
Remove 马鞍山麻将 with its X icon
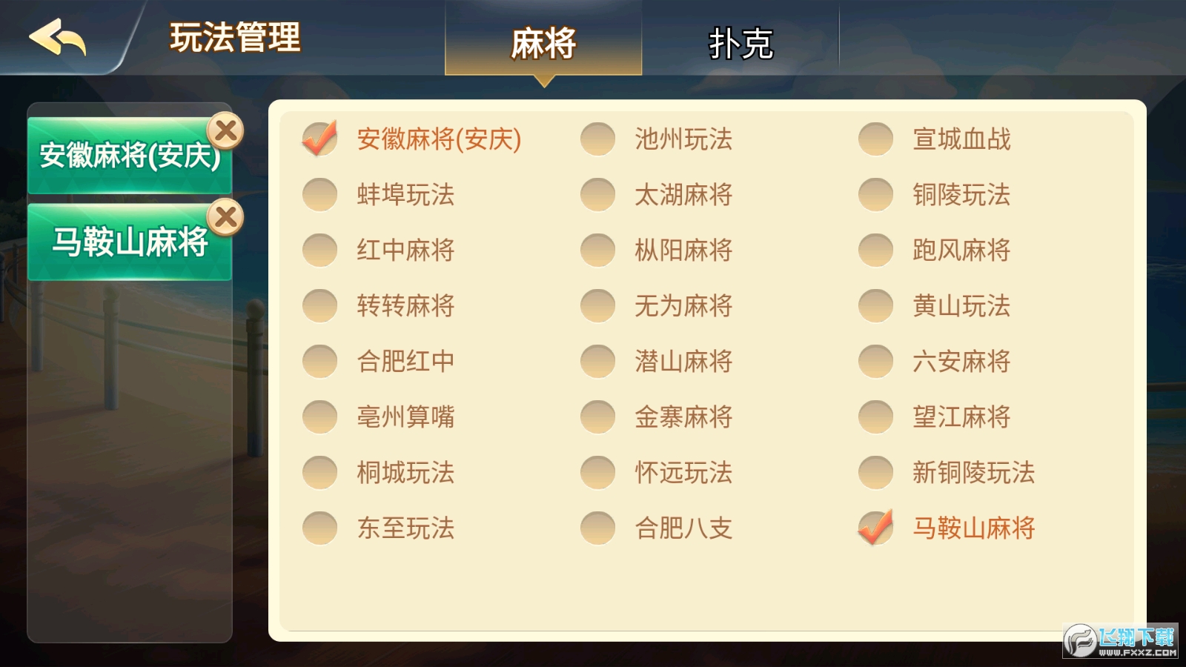pos(226,218)
